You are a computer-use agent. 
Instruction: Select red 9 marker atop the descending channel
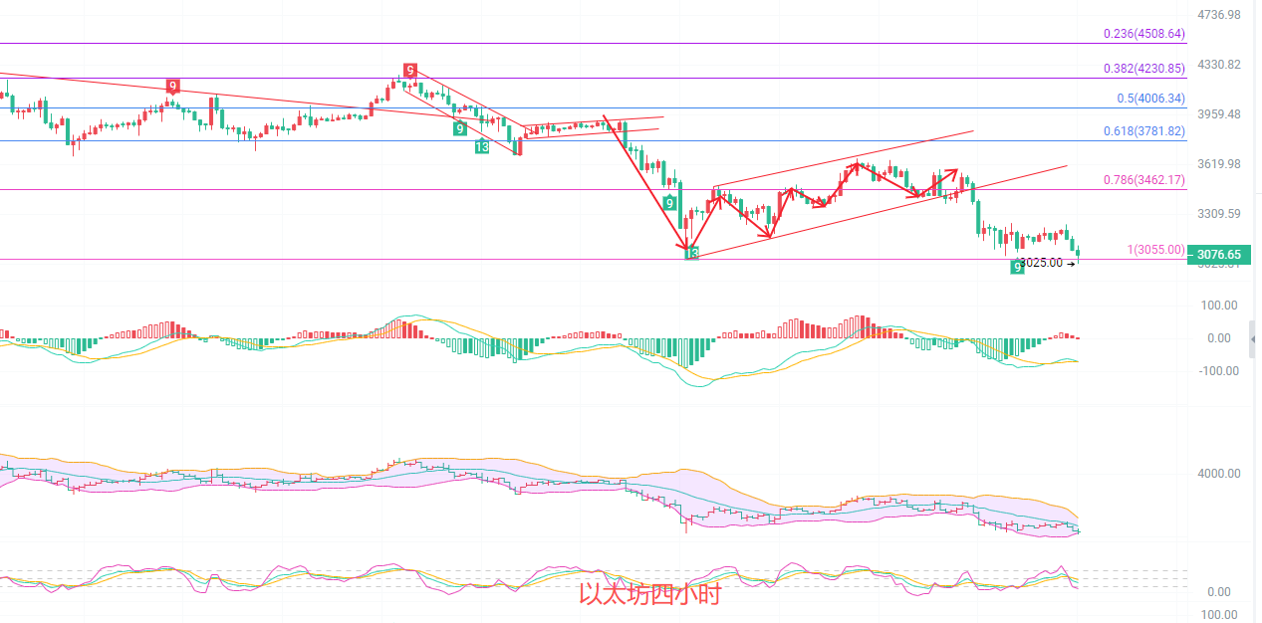(x=409, y=69)
